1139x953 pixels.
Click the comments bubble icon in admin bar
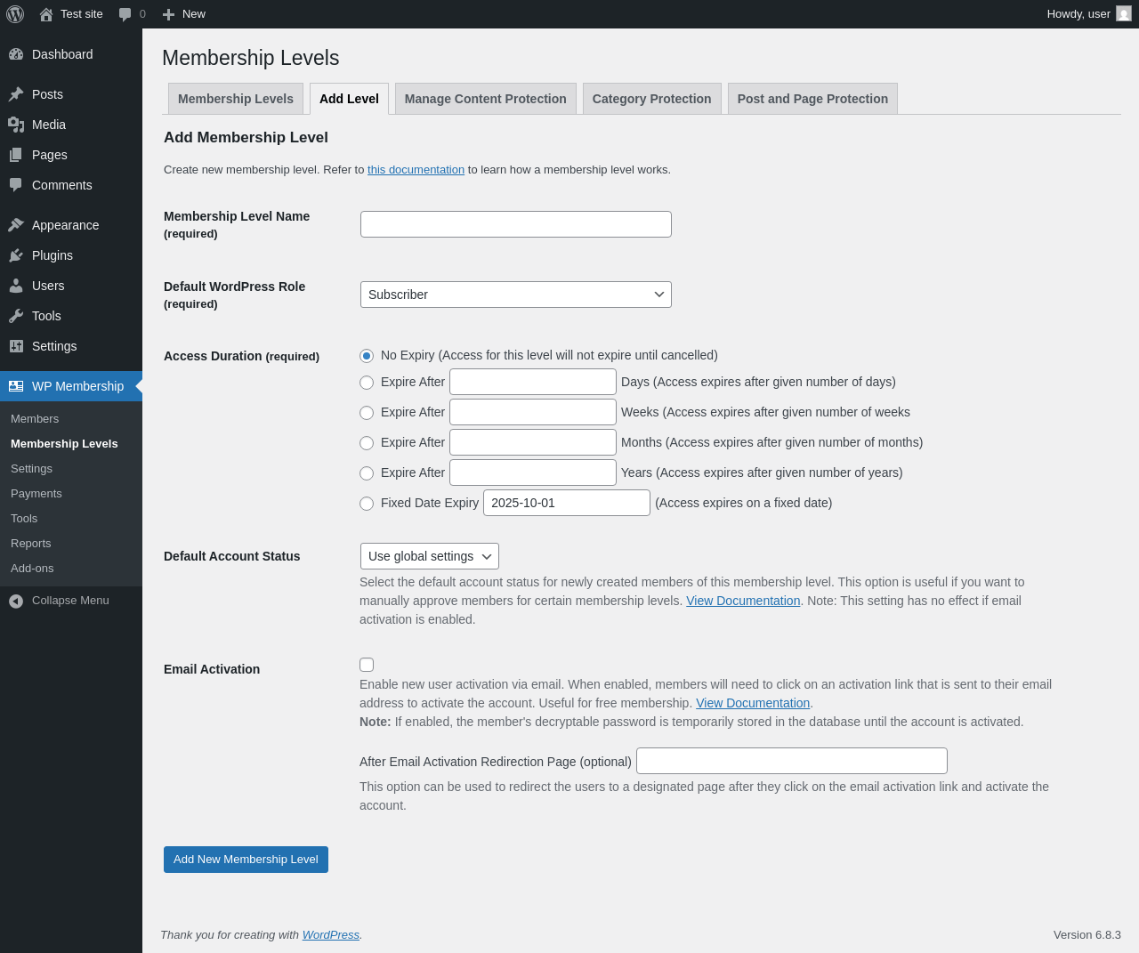tap(125, 14)
